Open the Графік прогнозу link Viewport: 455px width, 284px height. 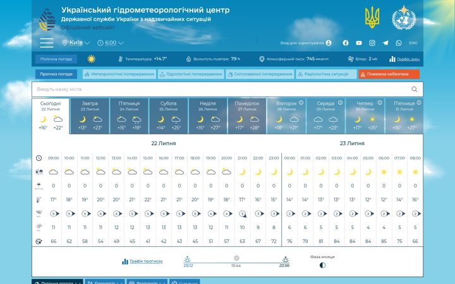point(146,261)
